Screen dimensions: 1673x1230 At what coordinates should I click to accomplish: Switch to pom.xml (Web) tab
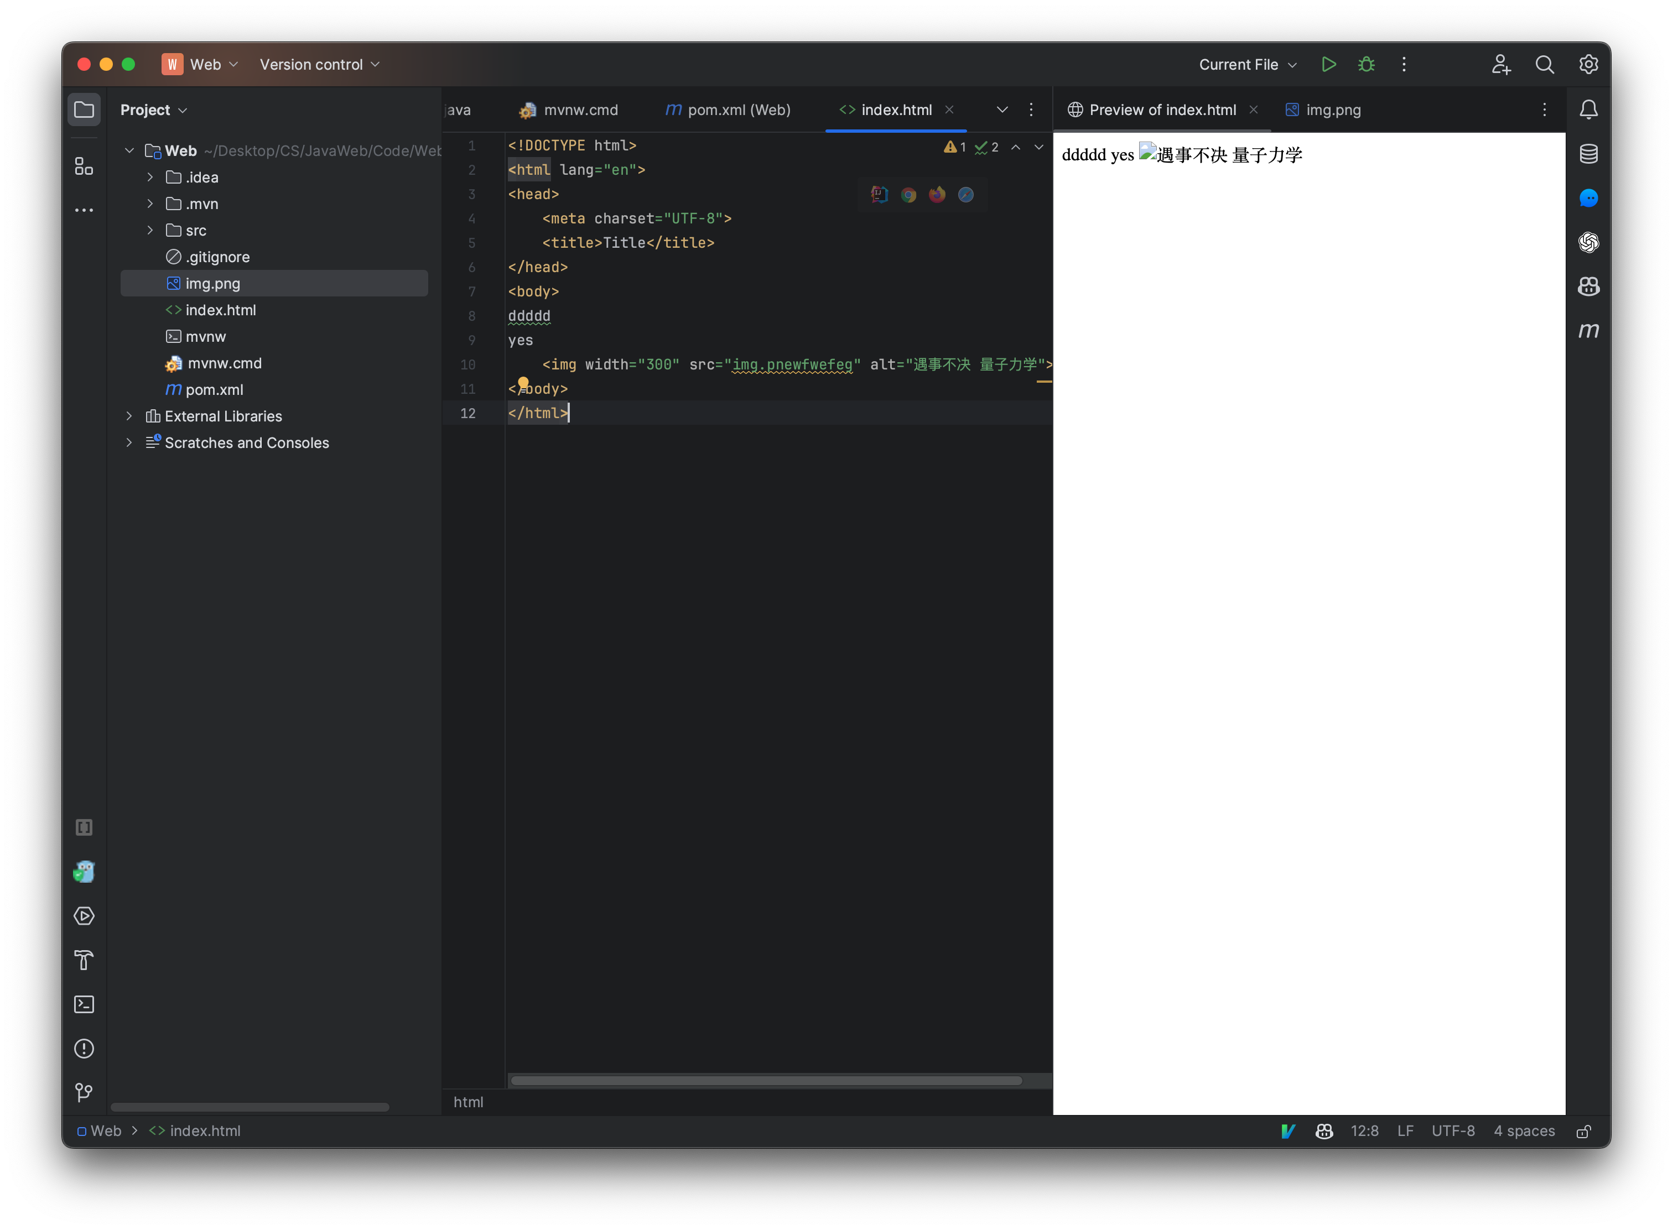coord(728,110)
